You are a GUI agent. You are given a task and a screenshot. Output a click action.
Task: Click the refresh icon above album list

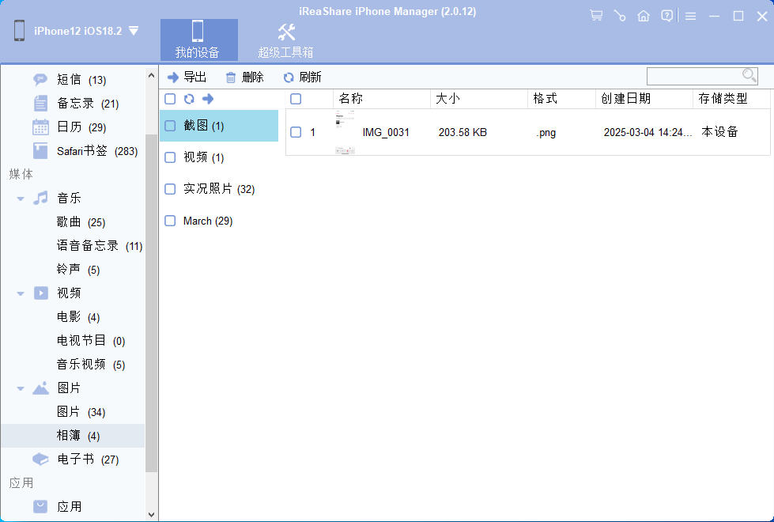coord(189,99)
